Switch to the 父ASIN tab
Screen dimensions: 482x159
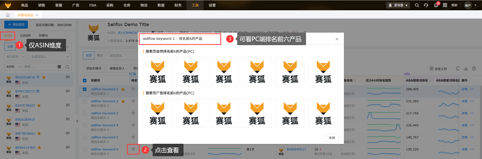point(25,36)
